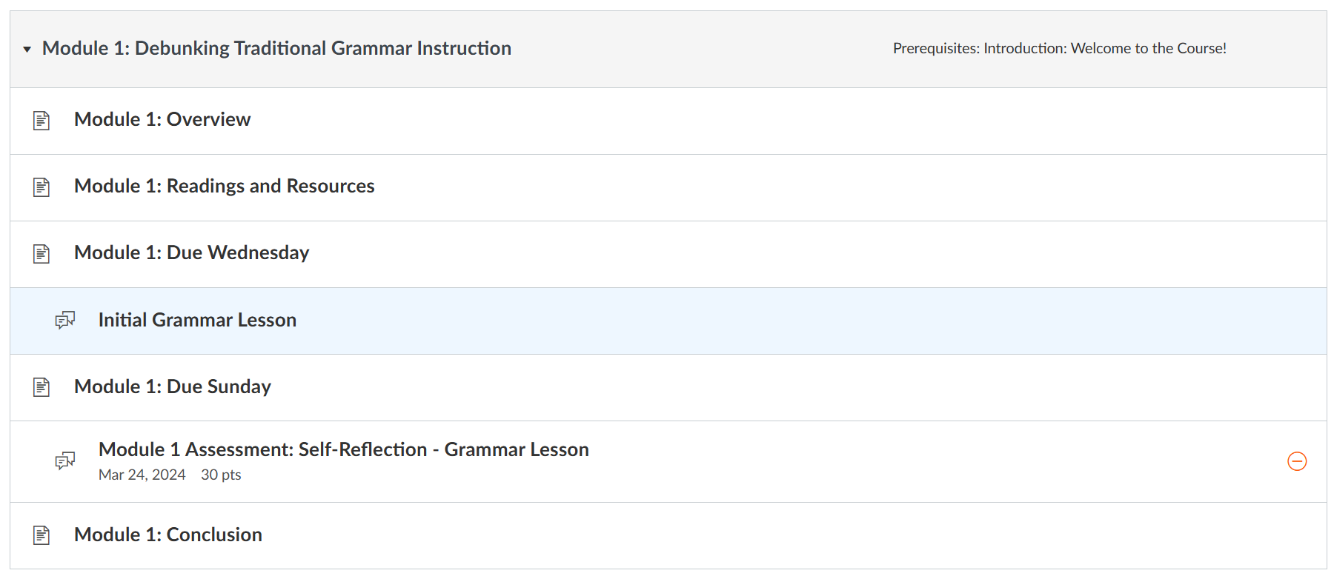Click the orange incomplete status circle icon

pyautogui.click(x=1297, y=461)
